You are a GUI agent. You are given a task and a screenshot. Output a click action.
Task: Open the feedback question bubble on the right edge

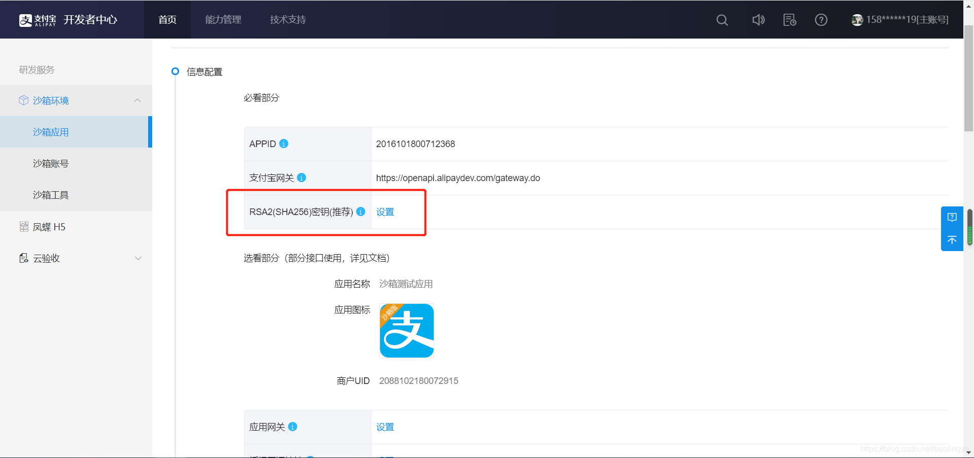coord(952,217)
